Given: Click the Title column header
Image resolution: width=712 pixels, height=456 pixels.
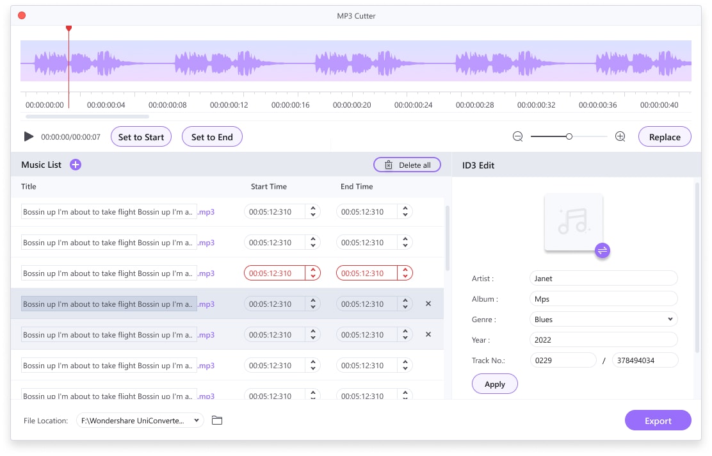Looking at the screenshot, I should click(29, 186).
